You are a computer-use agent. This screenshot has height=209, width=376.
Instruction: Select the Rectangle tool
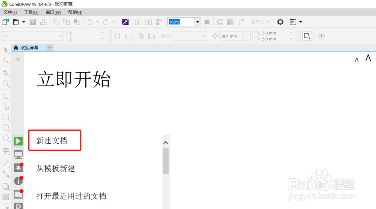coord(6,117)
